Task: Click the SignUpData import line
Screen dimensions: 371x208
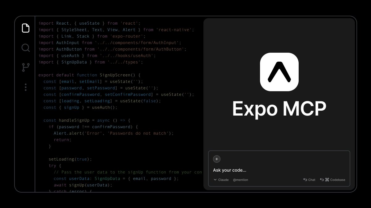Action: tap(91, 62)
